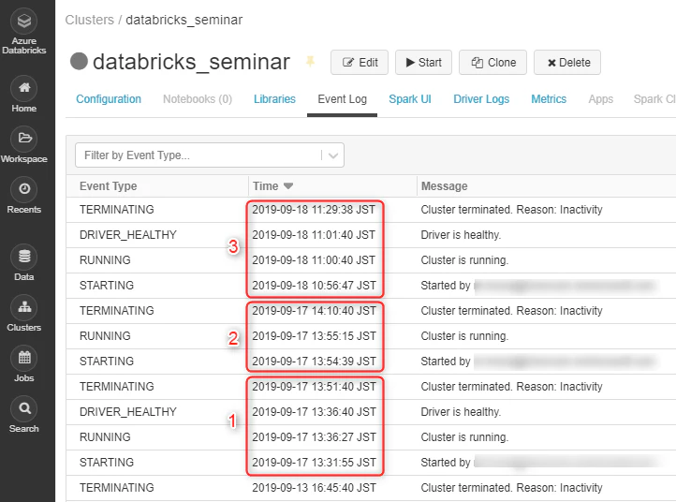
Task: Select the Event Log tab
Action: [343, 99]
